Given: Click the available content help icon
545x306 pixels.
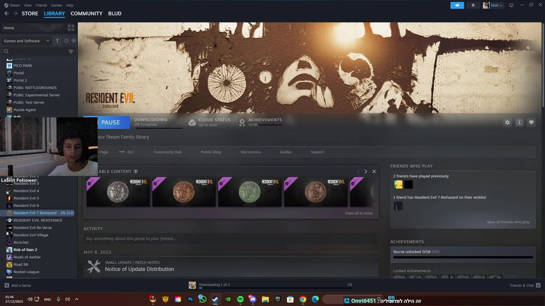Looking at the screenshot, I should (x=135, y=171).
